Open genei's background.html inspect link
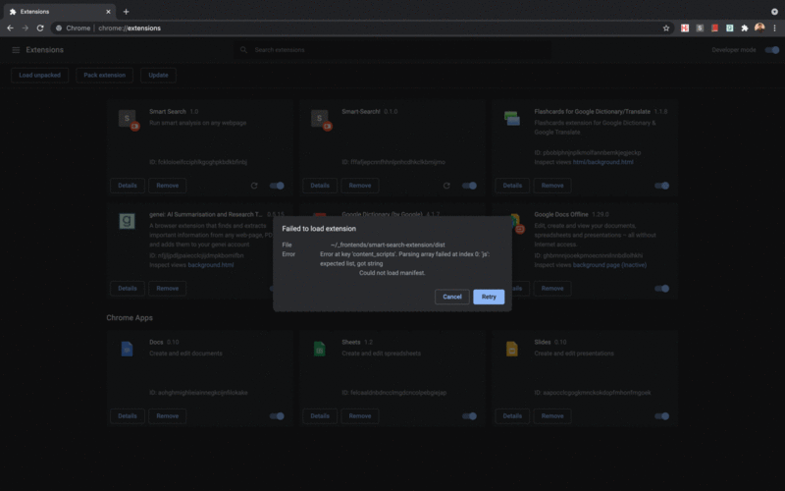785x491 pixels. click(x=211, y=264)
